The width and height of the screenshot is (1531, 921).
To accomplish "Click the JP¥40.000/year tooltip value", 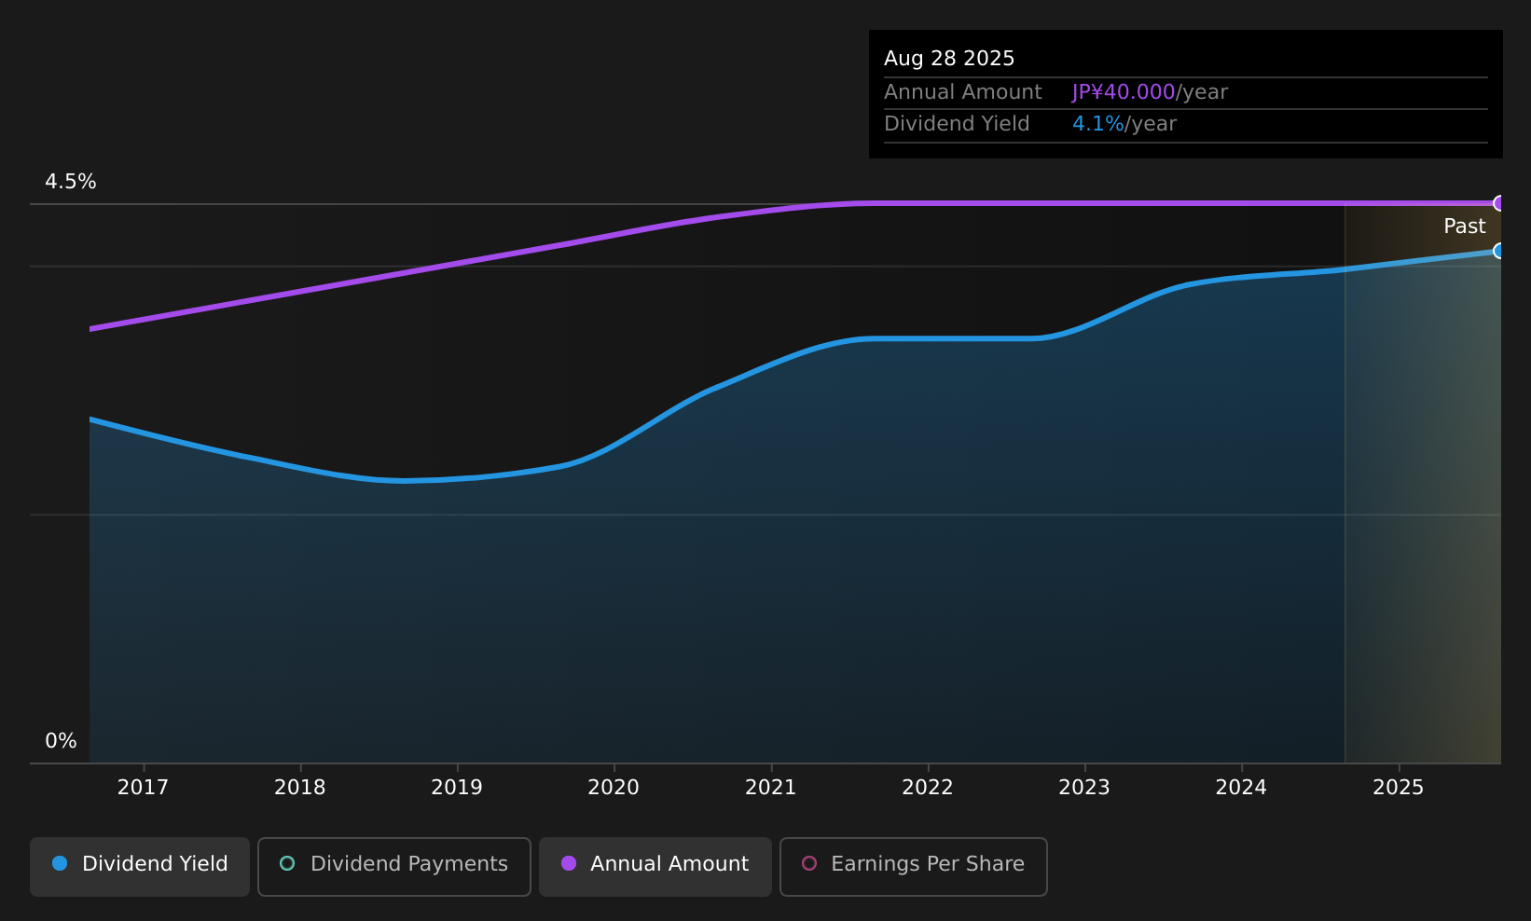I will (x=1150, y=92).
